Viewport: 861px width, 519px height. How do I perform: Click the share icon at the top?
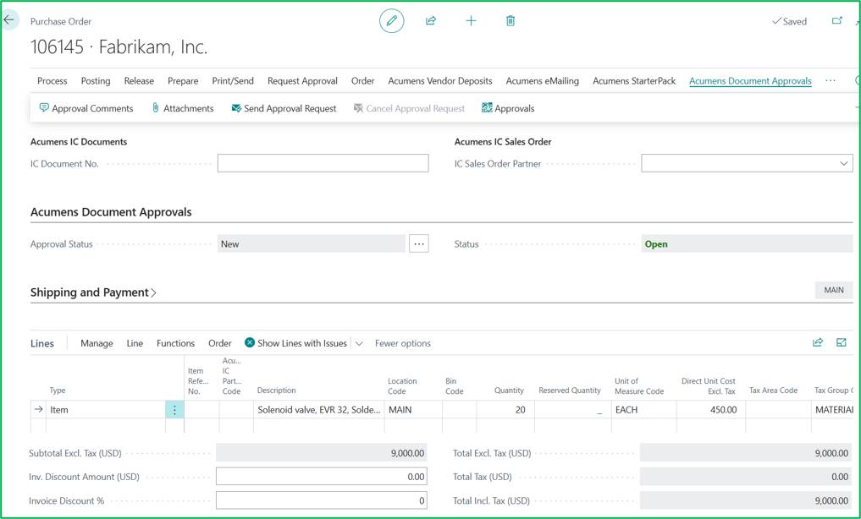tap(431, 21)
